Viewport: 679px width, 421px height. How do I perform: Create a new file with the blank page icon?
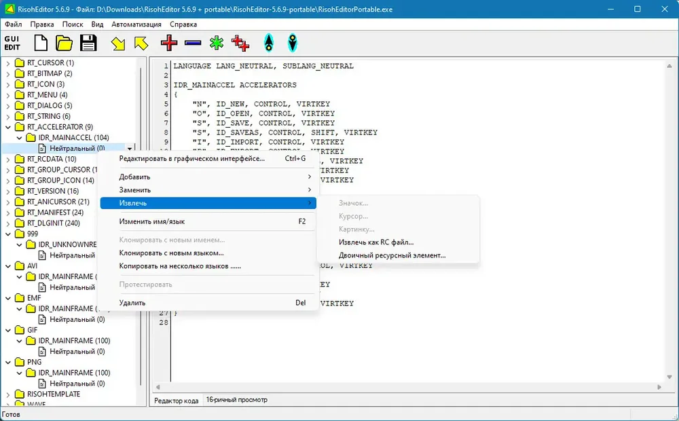pyautogui.click(x=41, y=43)
